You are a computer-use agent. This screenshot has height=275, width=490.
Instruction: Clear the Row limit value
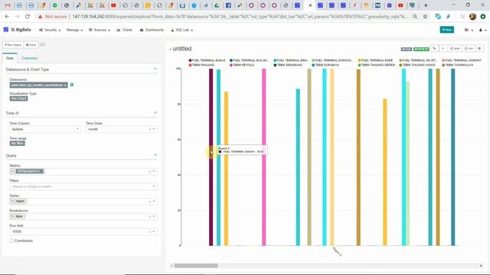tap(149, 231)
